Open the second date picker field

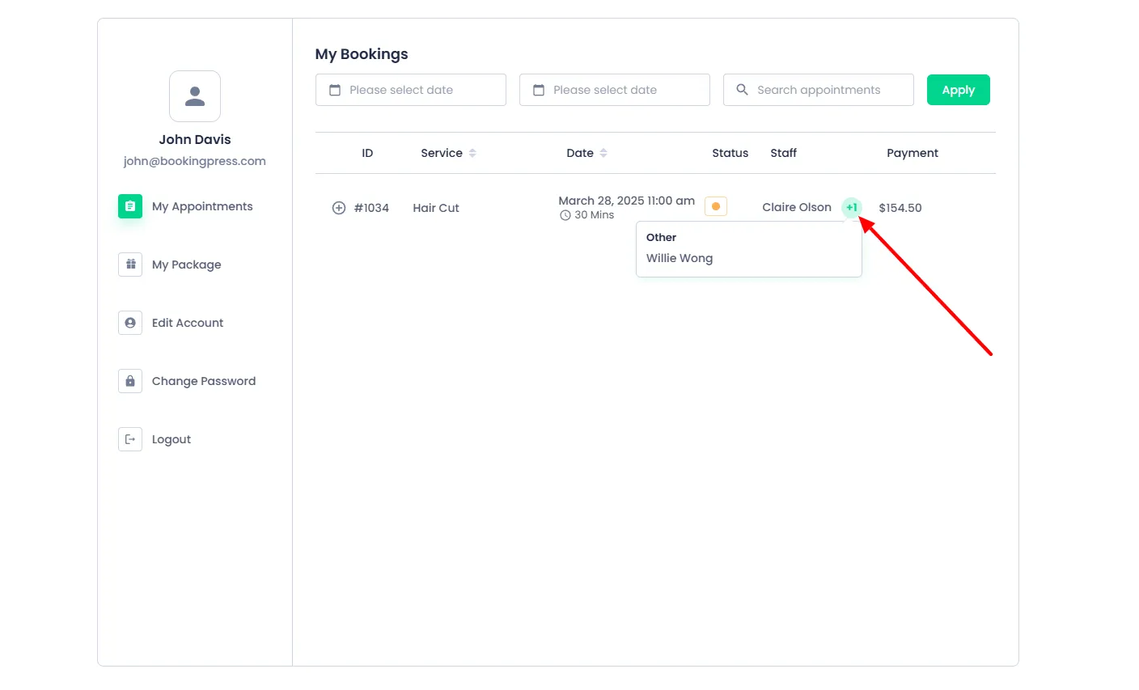[615, 90]
